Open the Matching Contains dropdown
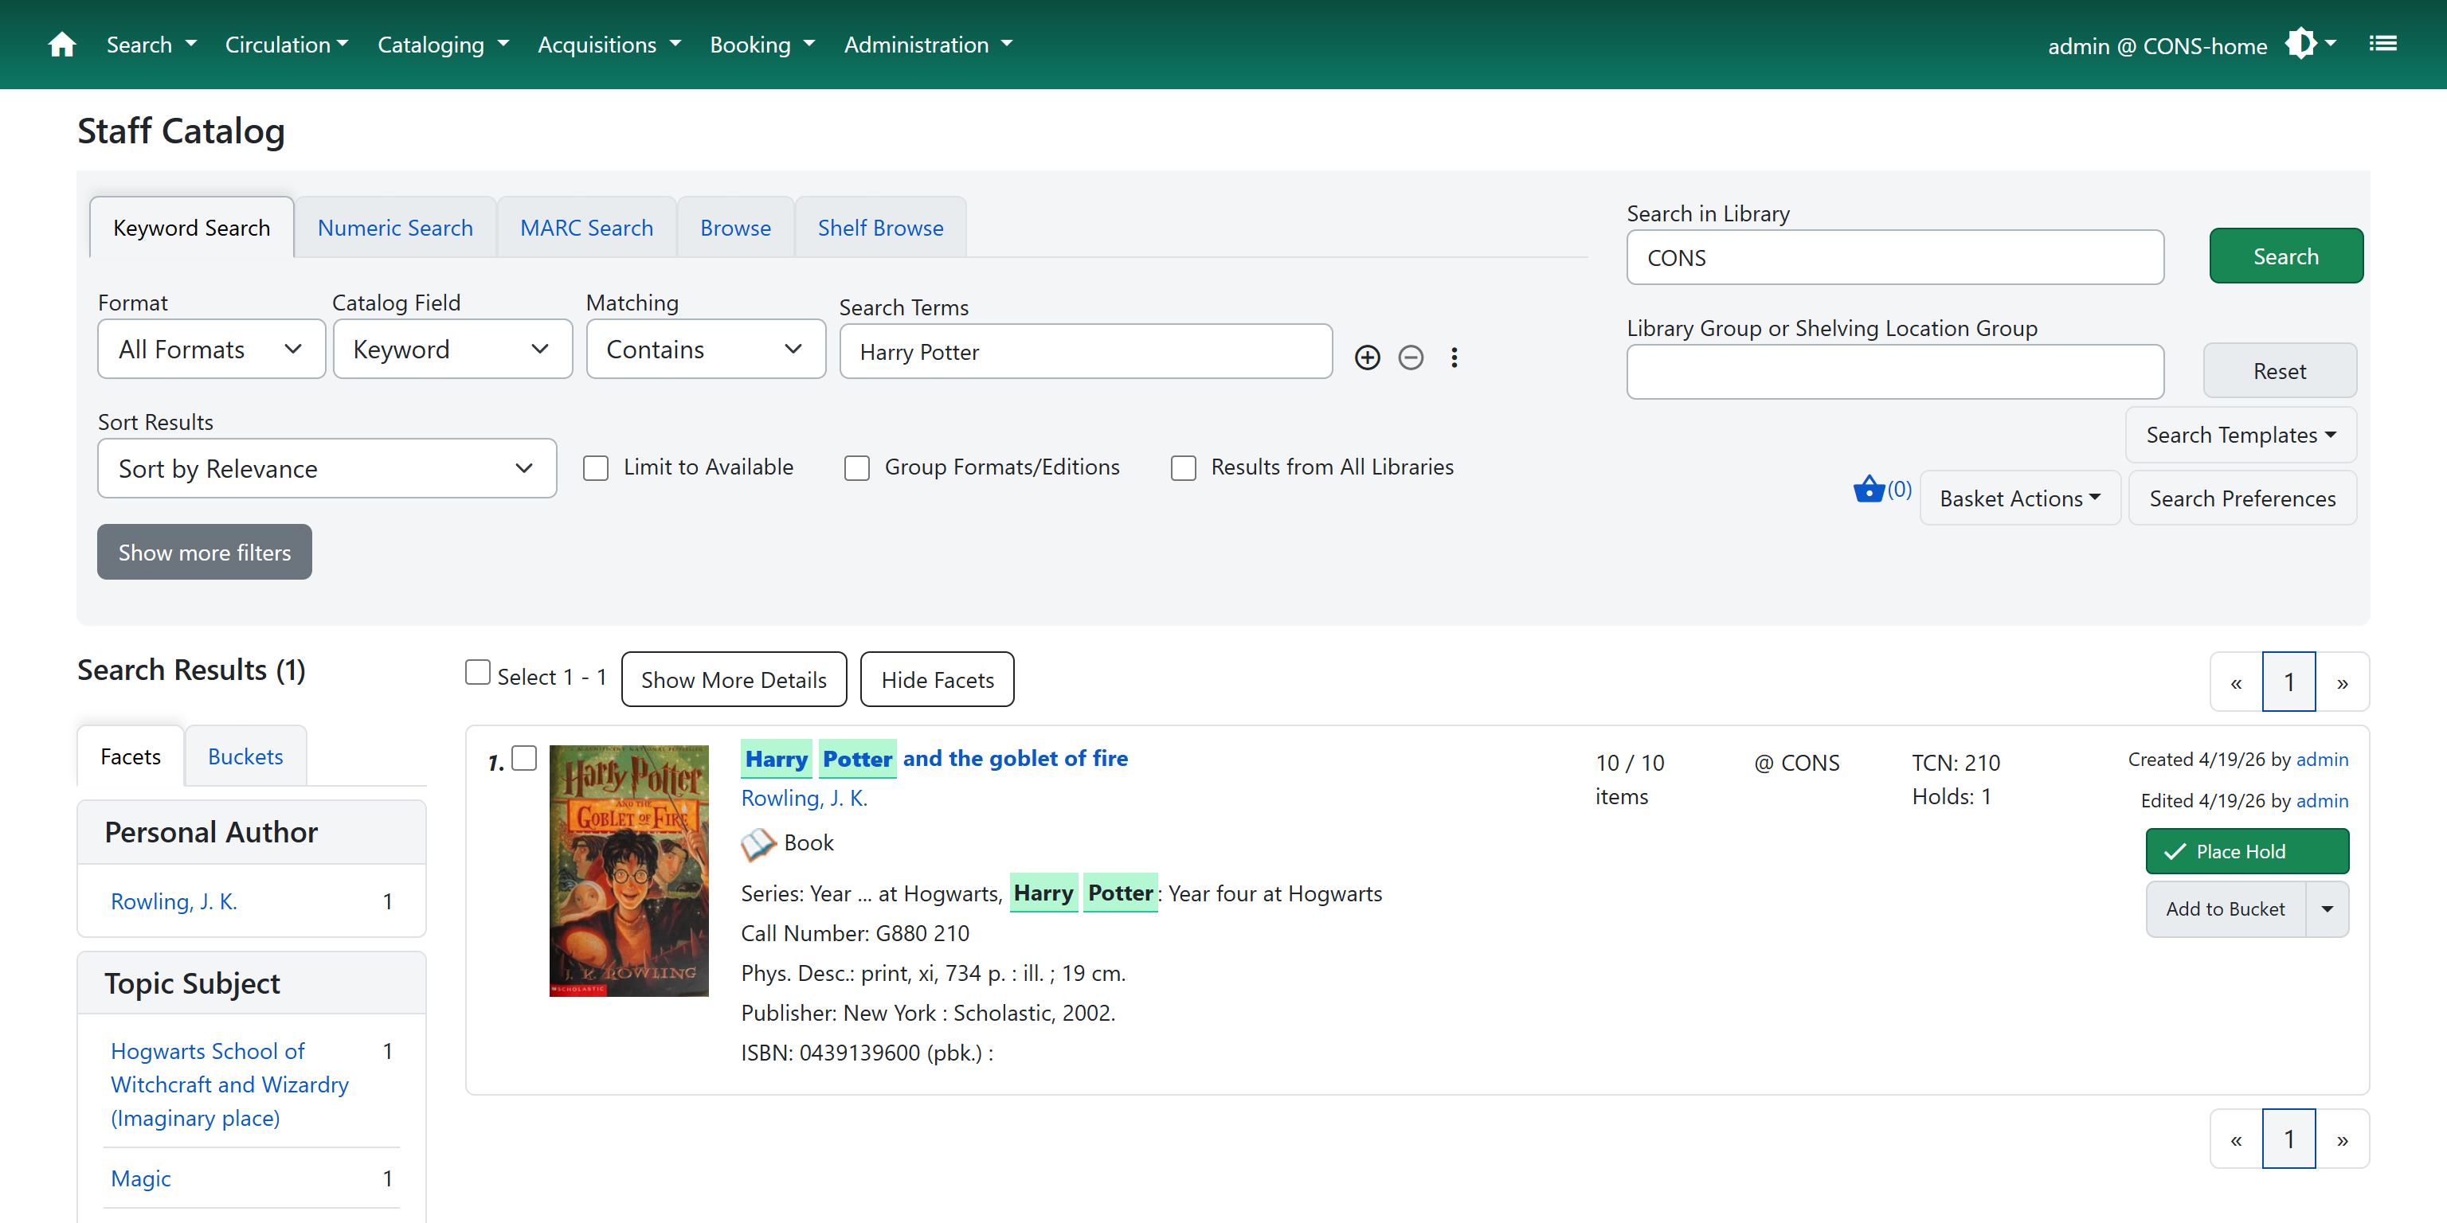Screen dimensions: 2447x1223 706,350
